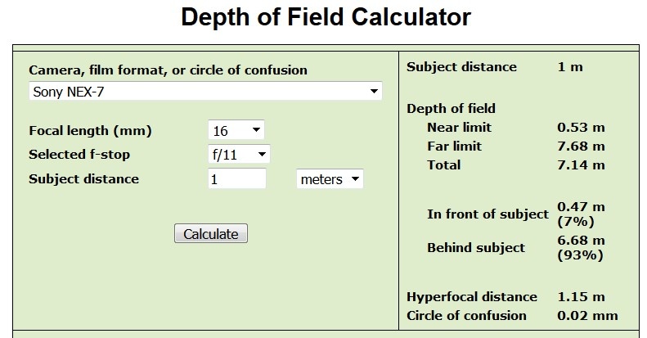The height and width of the screenshot is (338, 647).
Task: Click the Focal length (mm) label
Action: [90, 131]
